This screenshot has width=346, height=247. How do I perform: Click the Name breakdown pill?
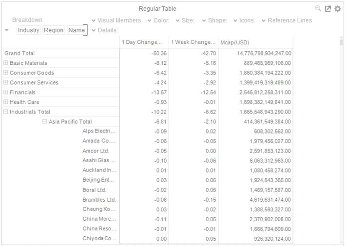[77, 30]
